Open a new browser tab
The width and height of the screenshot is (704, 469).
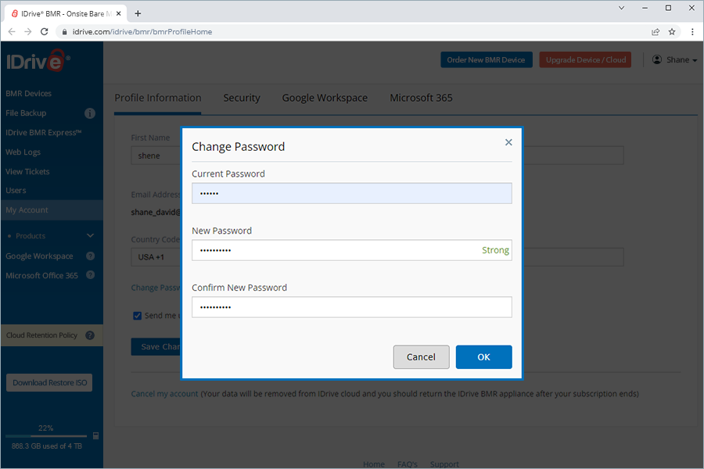coord(138,13)
